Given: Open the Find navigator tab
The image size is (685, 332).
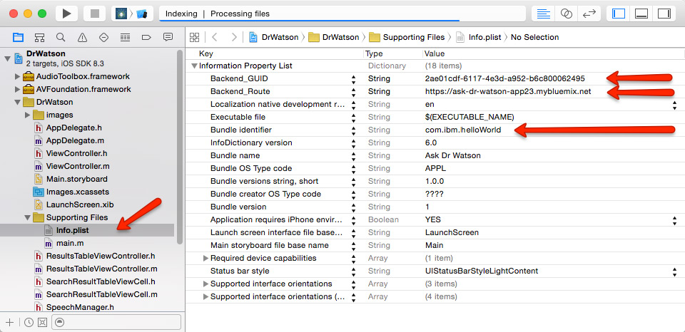Looking at the screenshot, I should (61, 37).
